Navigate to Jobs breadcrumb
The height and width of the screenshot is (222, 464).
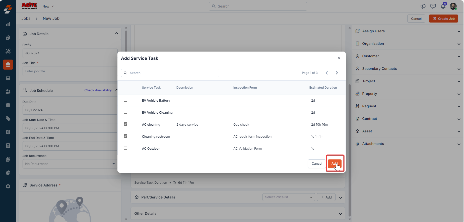(26, 19)
